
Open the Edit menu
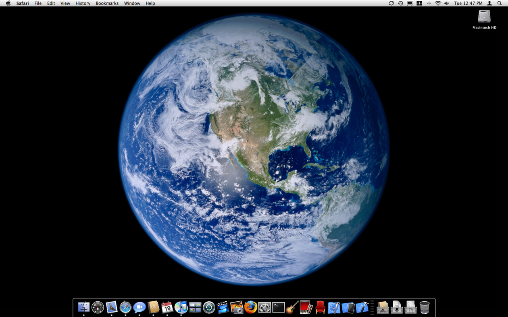(x=51, y=3)
